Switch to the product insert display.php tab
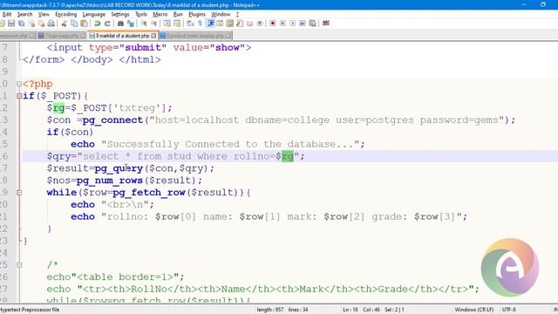The height and width of the screenshot is (314, 558). click(195, 36)
